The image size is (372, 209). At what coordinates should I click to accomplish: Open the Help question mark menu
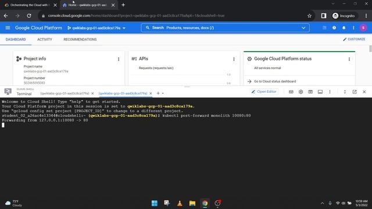pyautogui.click(x=334, y=28)
